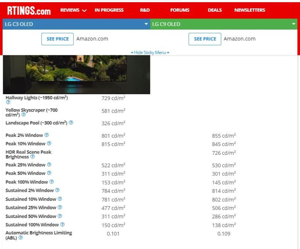Screen dimensions: 300x249
Task: Open help icon for Peak 2% Window
Action: [46, 135]
